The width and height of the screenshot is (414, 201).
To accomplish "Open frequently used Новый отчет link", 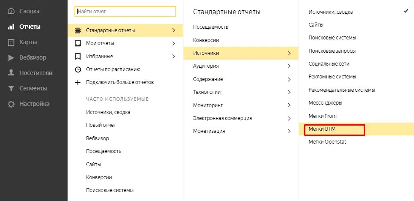I will pos(101,125).
